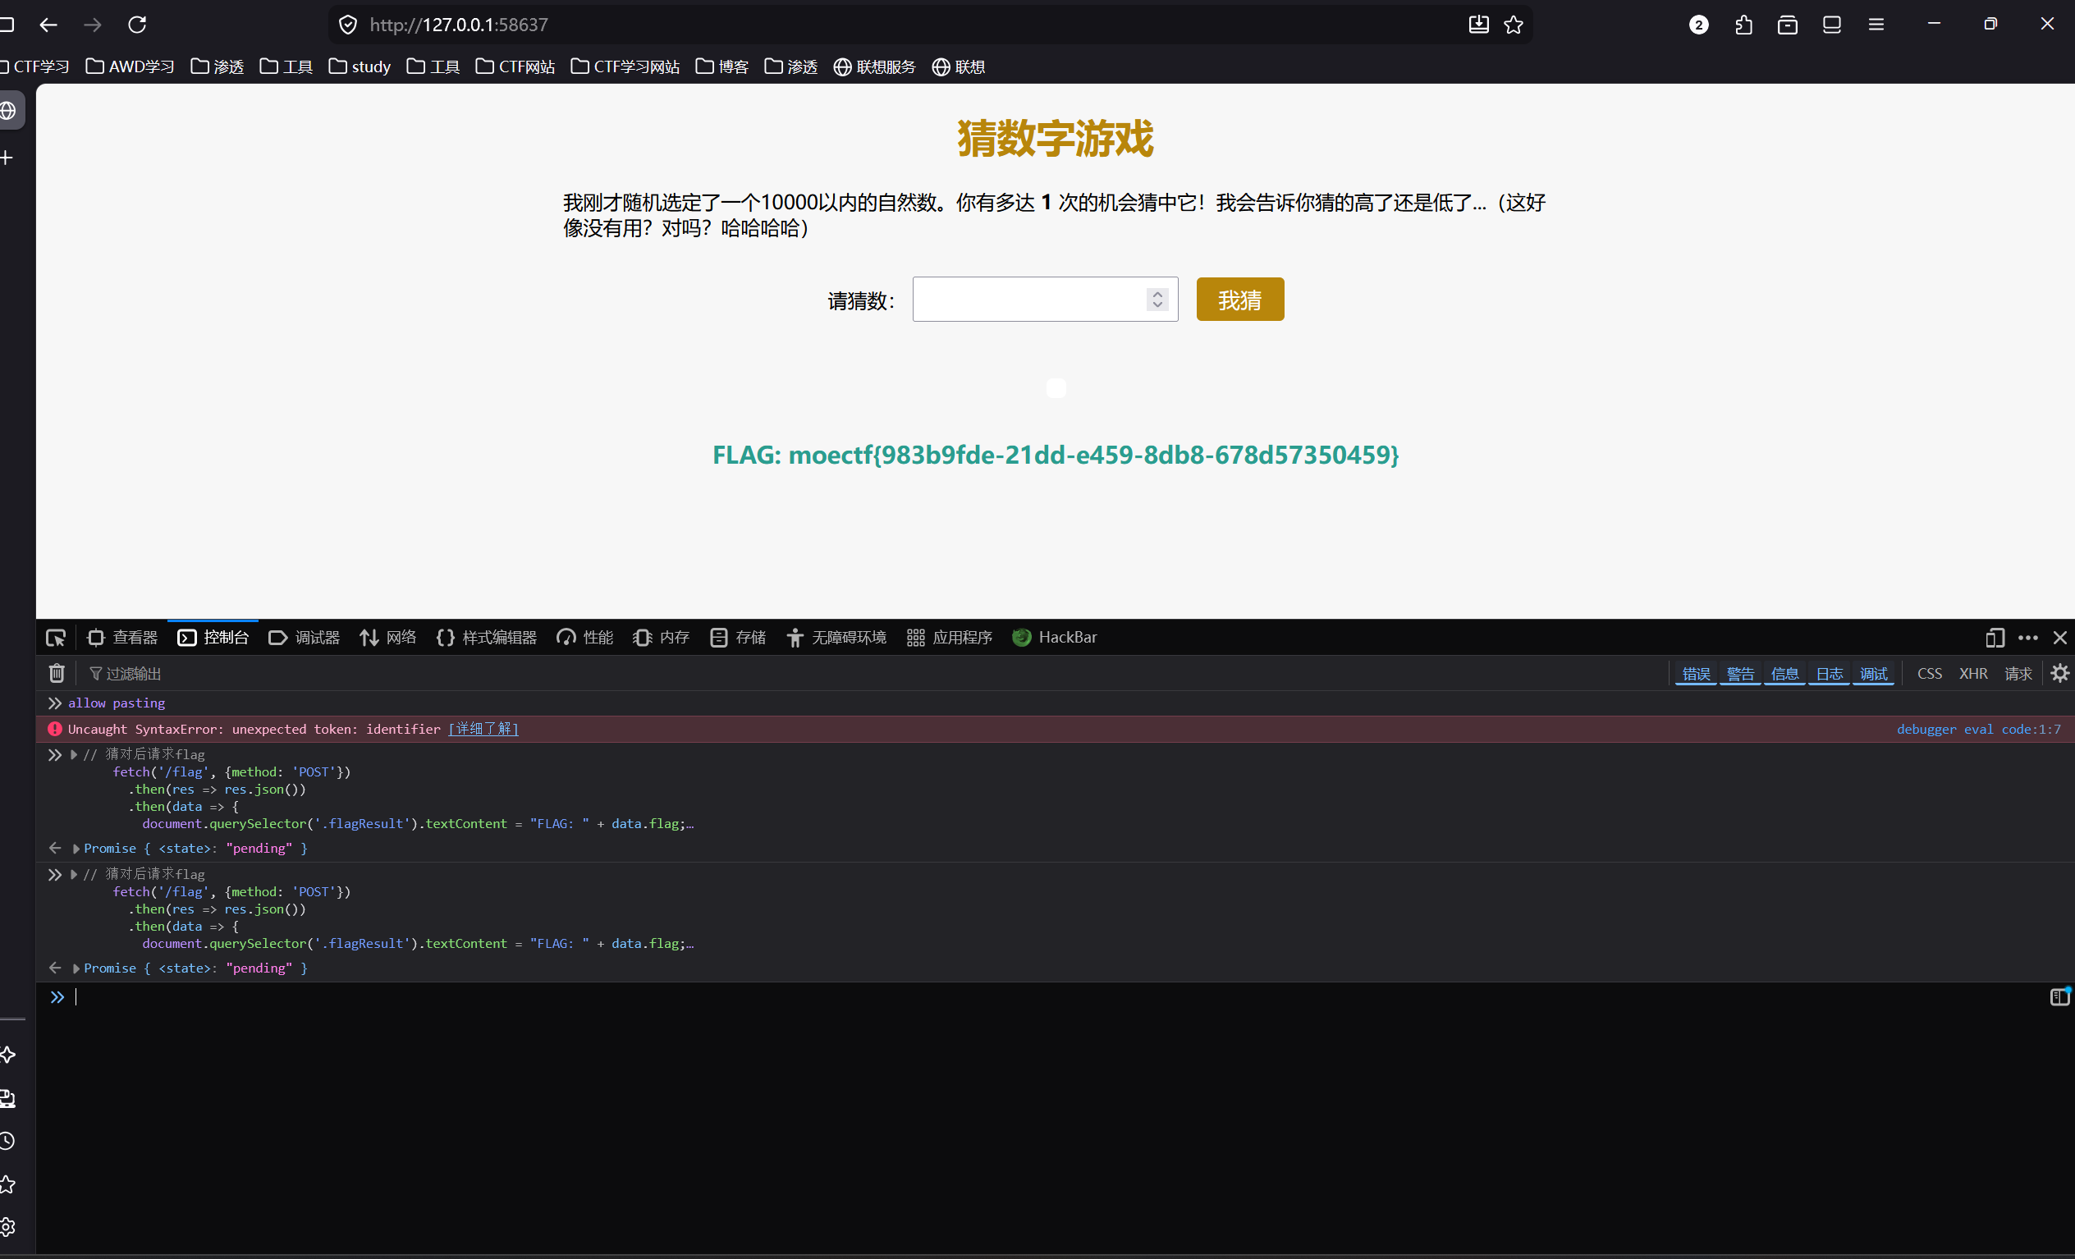Activate the element picker in devtools
The width and height of the screenshot is (2075, 1259).
click(56, 638)
